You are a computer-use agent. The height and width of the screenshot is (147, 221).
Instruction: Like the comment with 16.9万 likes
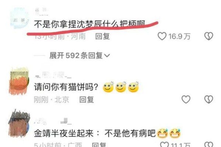162,36
